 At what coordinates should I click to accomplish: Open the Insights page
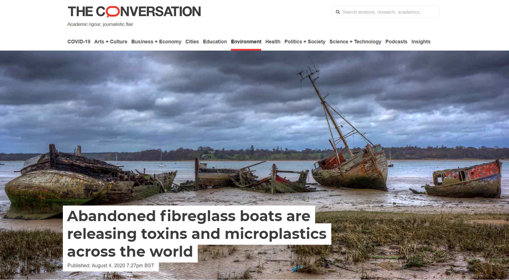pyautogui.click(x=421, y=42)
